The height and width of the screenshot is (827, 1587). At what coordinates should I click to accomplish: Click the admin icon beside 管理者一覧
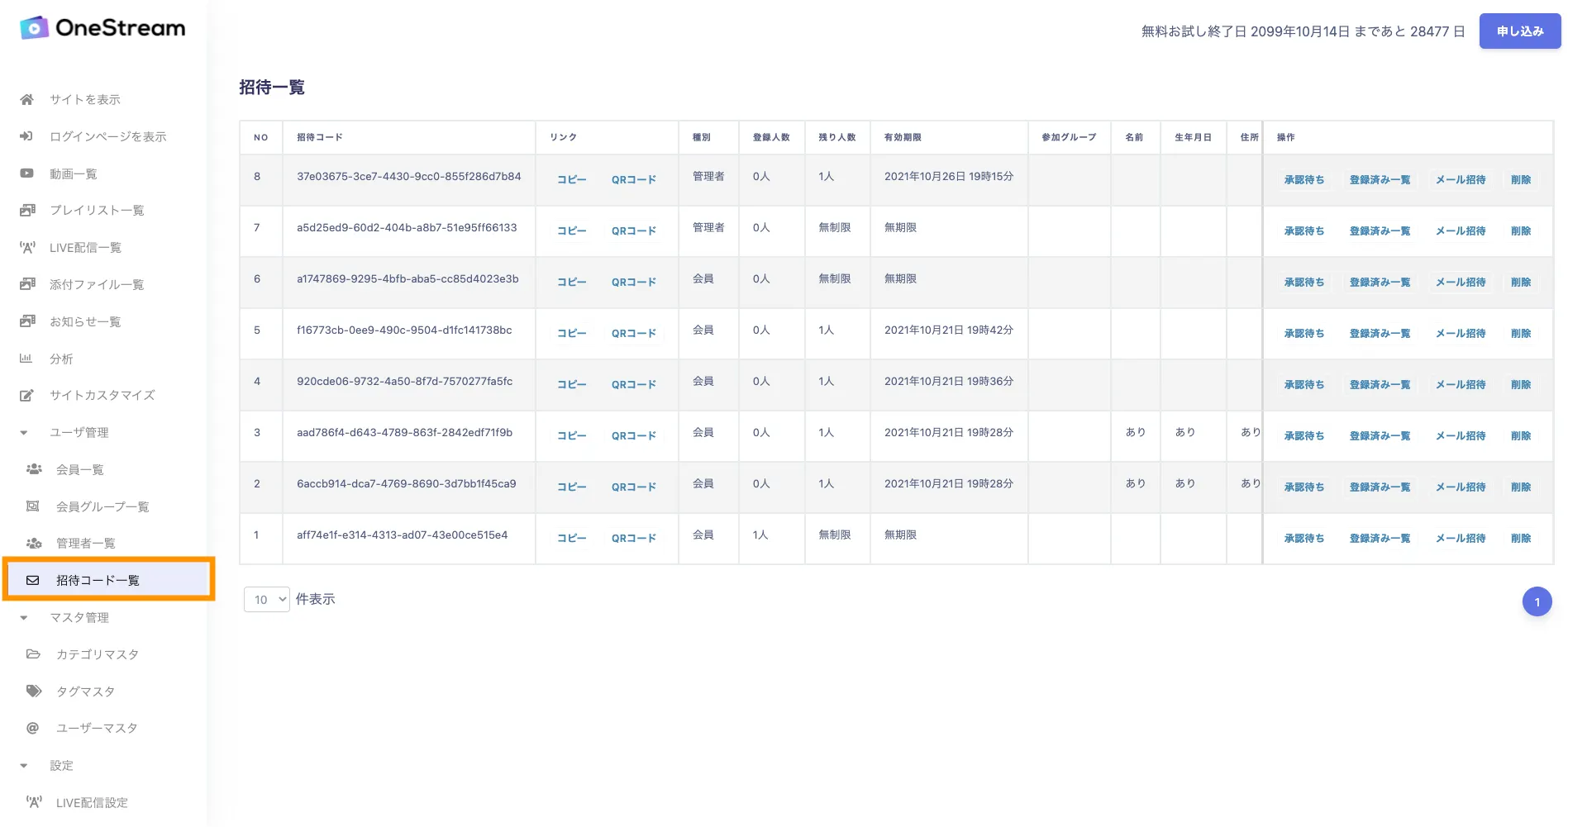pyautogui.click(x=34, y=543)
